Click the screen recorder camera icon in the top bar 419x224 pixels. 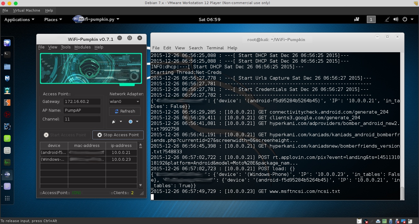[357, 20]
